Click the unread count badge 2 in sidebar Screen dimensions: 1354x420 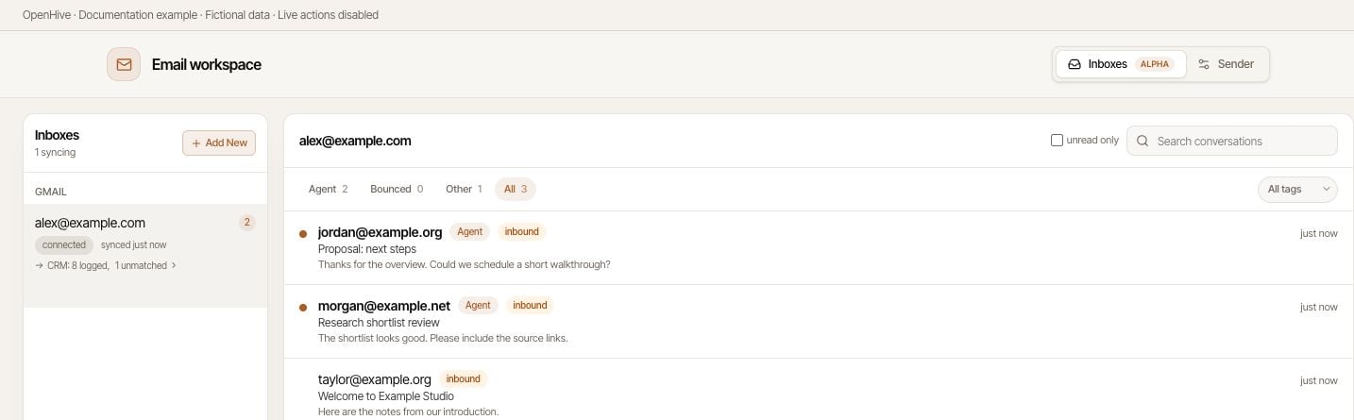247,223
